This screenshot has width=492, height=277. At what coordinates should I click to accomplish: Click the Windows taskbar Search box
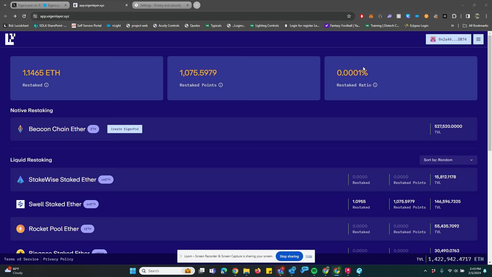[166, 271]
